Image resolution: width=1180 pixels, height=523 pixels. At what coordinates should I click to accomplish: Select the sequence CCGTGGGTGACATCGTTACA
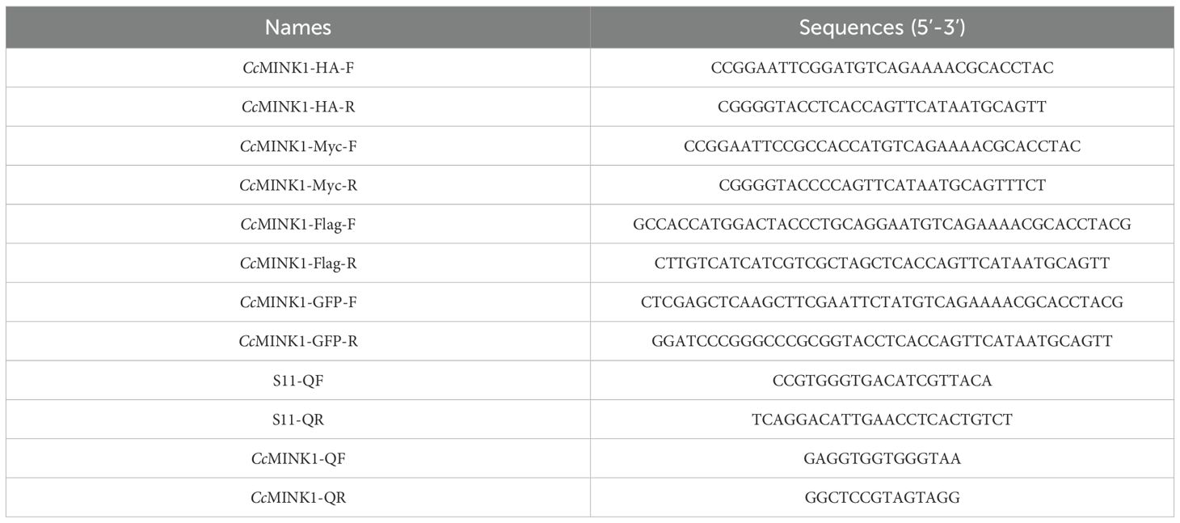tap(882, 380)
